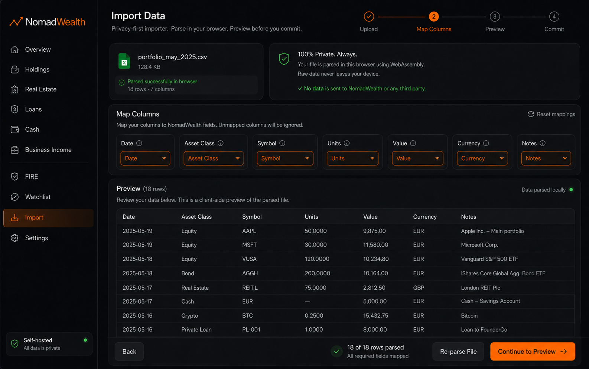This screenshot has width=589, height=369.
Task: Open the Date column mapping dropdown
Action: pos(145,158)
